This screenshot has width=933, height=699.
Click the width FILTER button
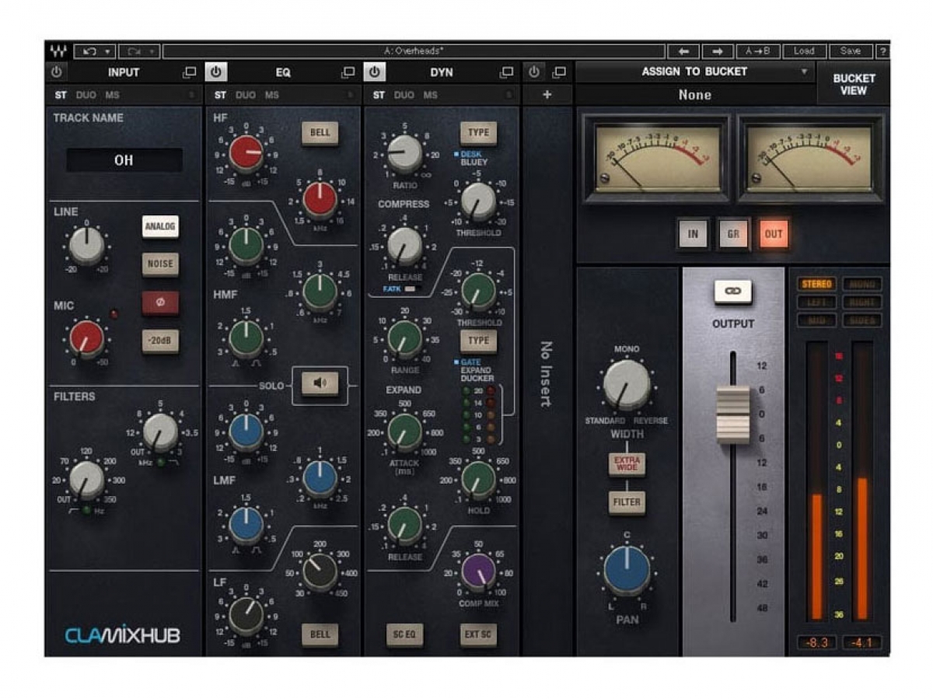click(x=627, y=502)
